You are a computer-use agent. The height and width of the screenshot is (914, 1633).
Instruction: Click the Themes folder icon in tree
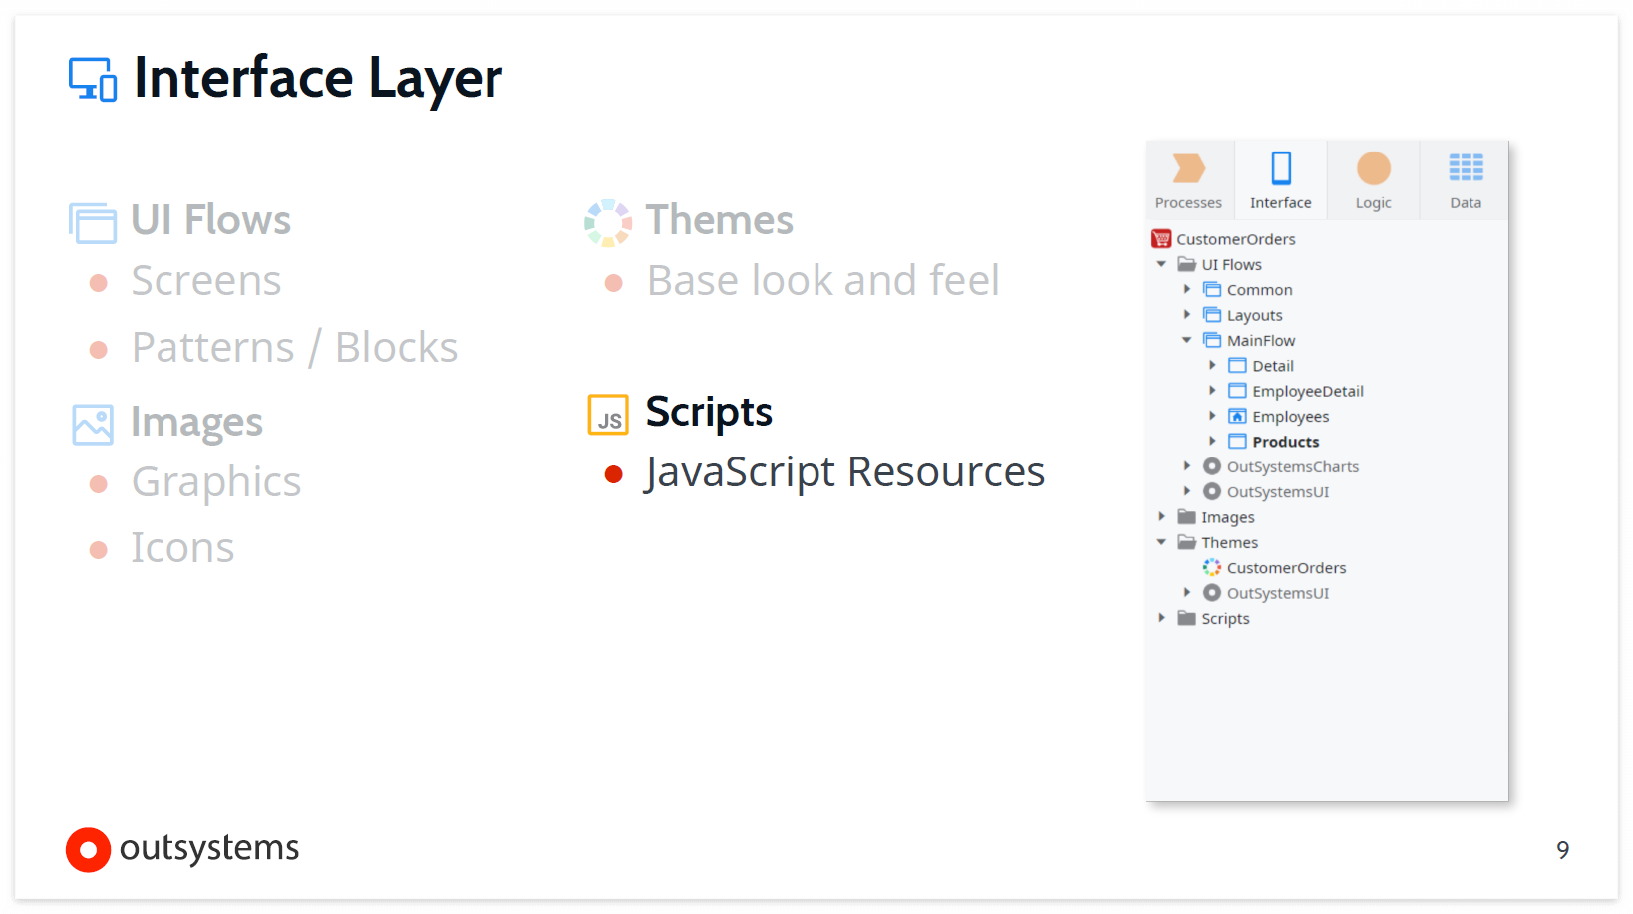click(x=1186, y=542)
